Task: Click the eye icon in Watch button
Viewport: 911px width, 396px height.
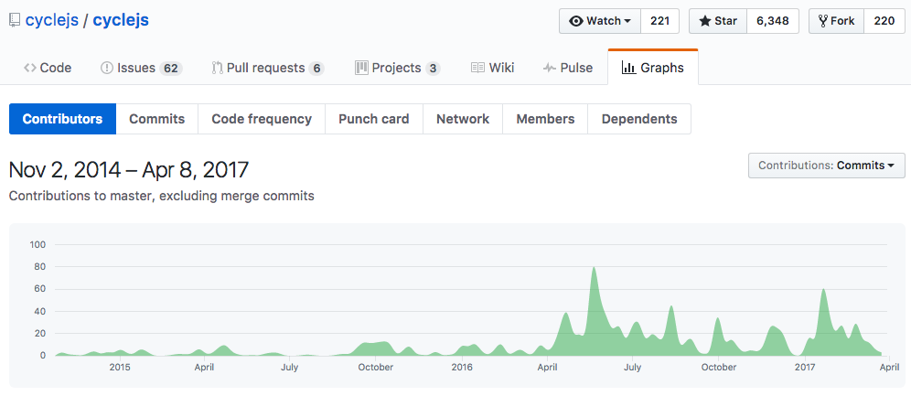Action: tap(575, 21)
